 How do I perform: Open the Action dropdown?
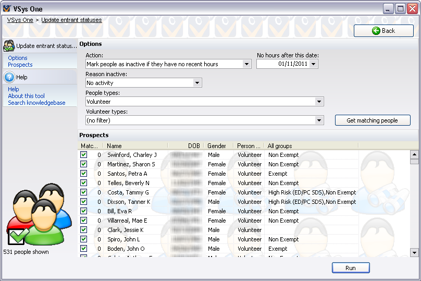[x=246, y=64]
